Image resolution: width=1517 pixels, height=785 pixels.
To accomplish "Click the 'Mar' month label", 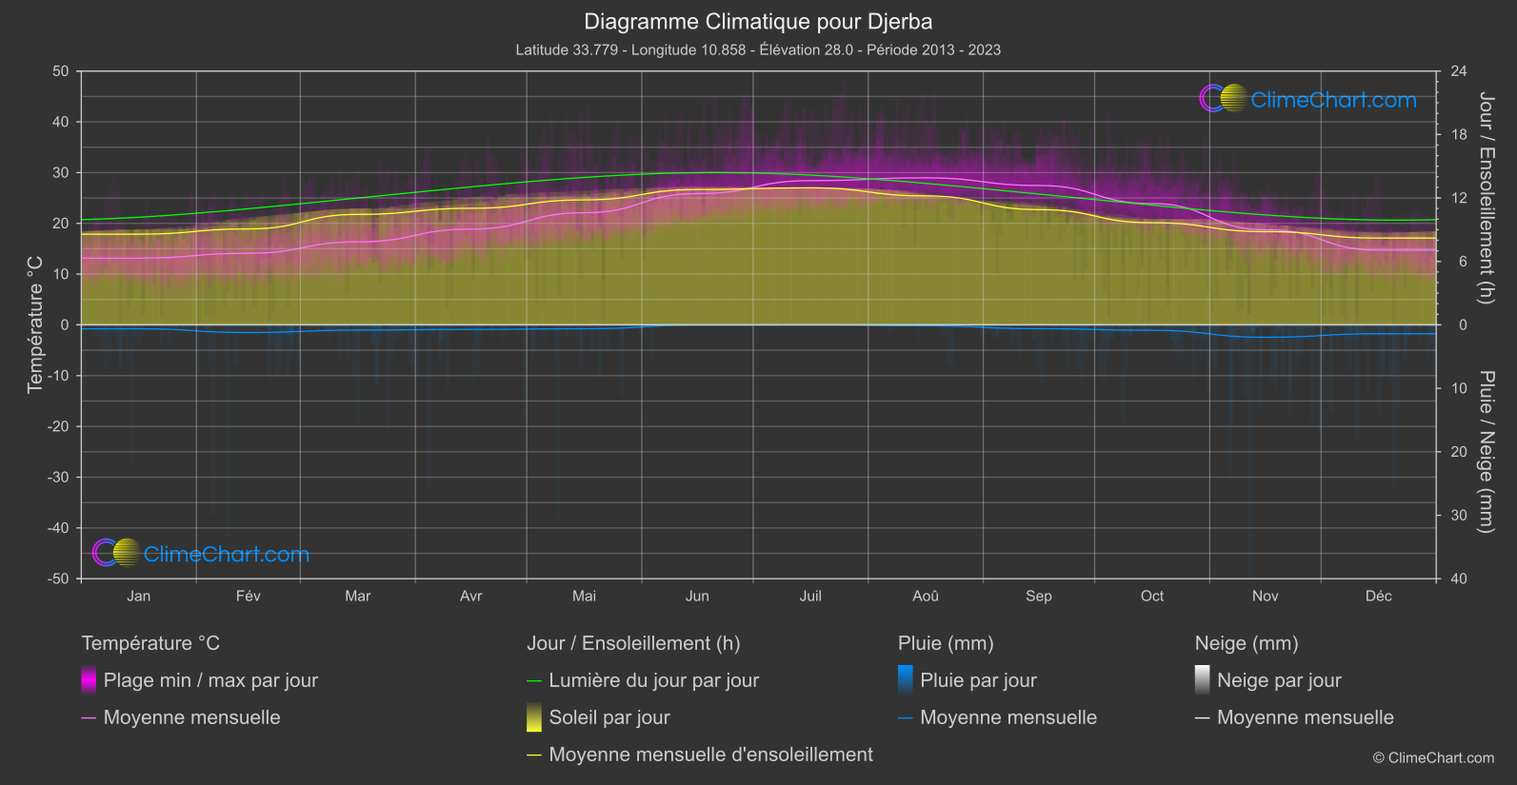I will click(358, 596).
